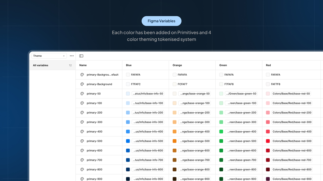This screenshot has height=181, width=323.
Task: Click the base-info-400 alias chip
Action: point(148,132)
